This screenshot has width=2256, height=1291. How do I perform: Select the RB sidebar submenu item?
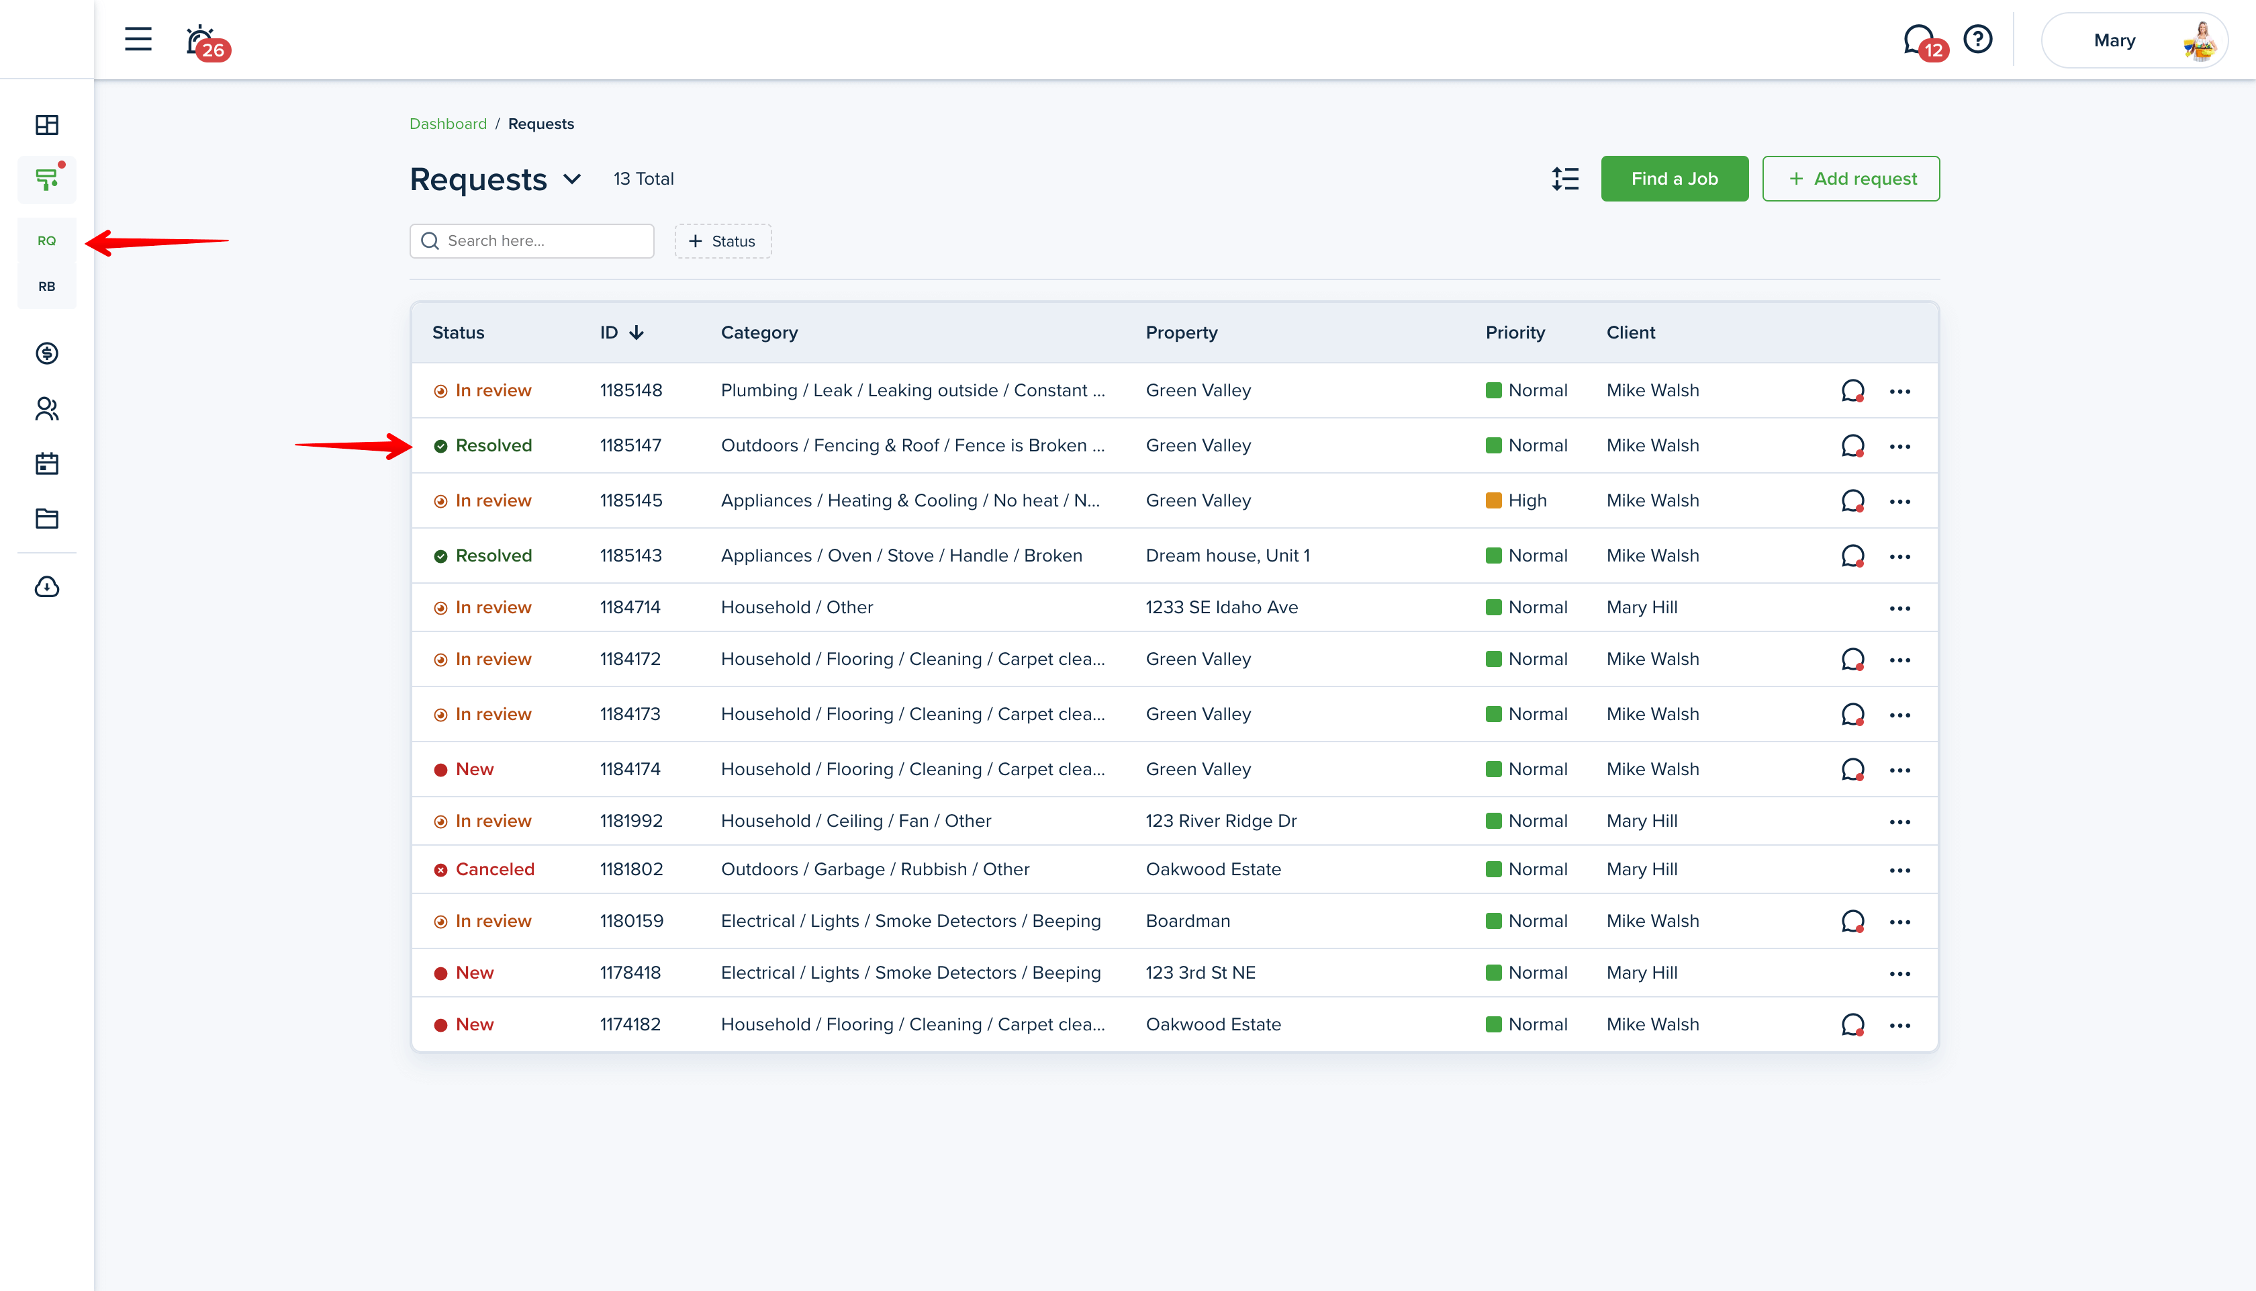click(47, 286)
